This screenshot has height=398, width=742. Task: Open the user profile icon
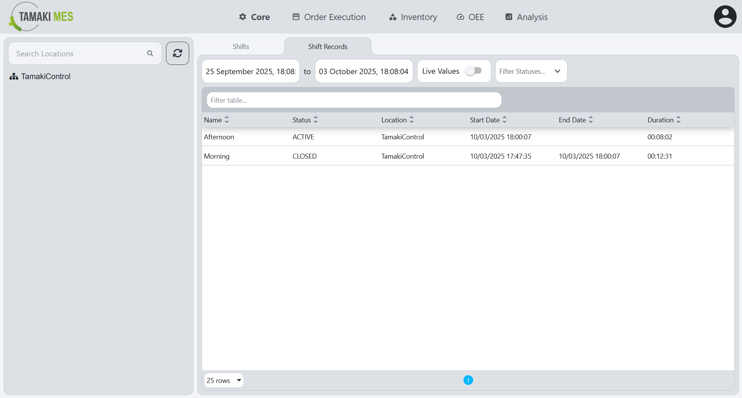[725, 16]
